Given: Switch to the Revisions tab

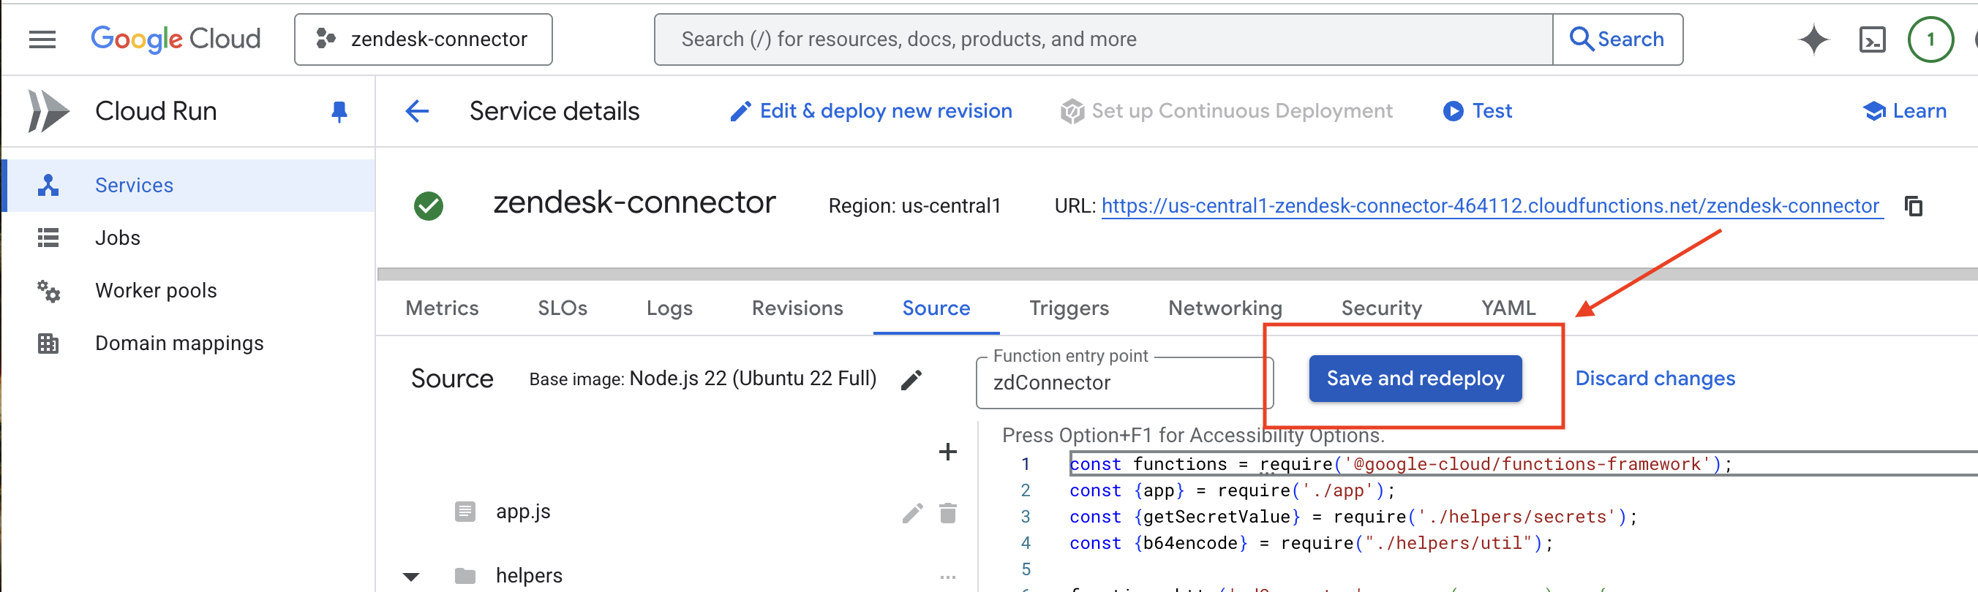Looking at the screenshot, I should pyautogui.click(x=797, y=308).
